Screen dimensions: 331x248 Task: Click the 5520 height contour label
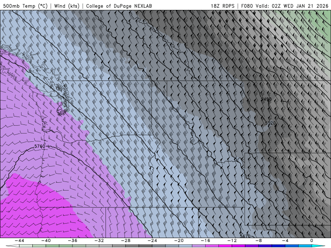[x=270, y=123]
